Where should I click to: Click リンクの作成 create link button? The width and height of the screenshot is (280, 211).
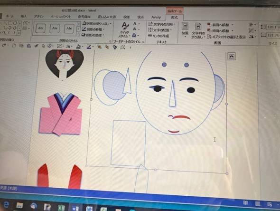(159, 36)
